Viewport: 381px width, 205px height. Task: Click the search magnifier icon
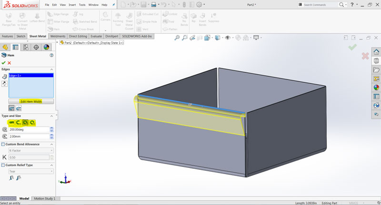(341, 5)
